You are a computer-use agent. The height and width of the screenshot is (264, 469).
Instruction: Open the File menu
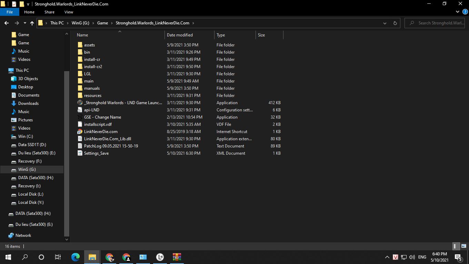tap(10, 12)
